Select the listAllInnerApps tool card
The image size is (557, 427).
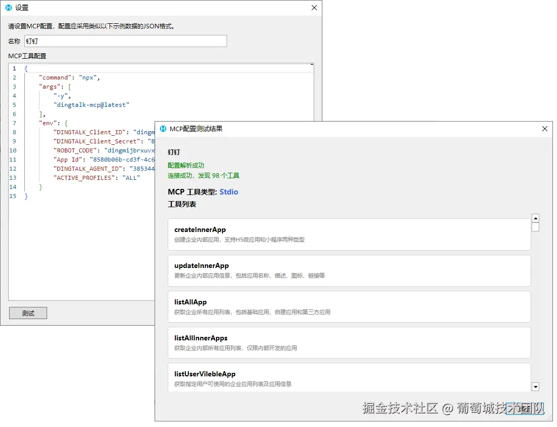tap(349, 342)
